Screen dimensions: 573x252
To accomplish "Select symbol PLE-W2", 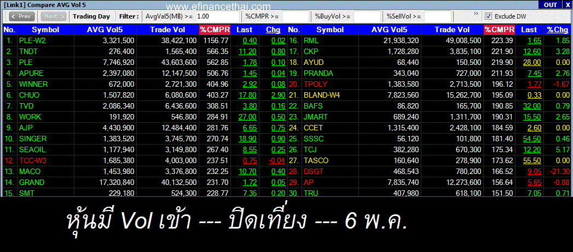I will coord(32,41).
